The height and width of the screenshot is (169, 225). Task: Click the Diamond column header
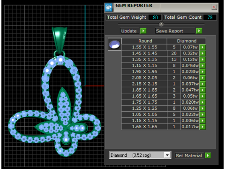187,41
